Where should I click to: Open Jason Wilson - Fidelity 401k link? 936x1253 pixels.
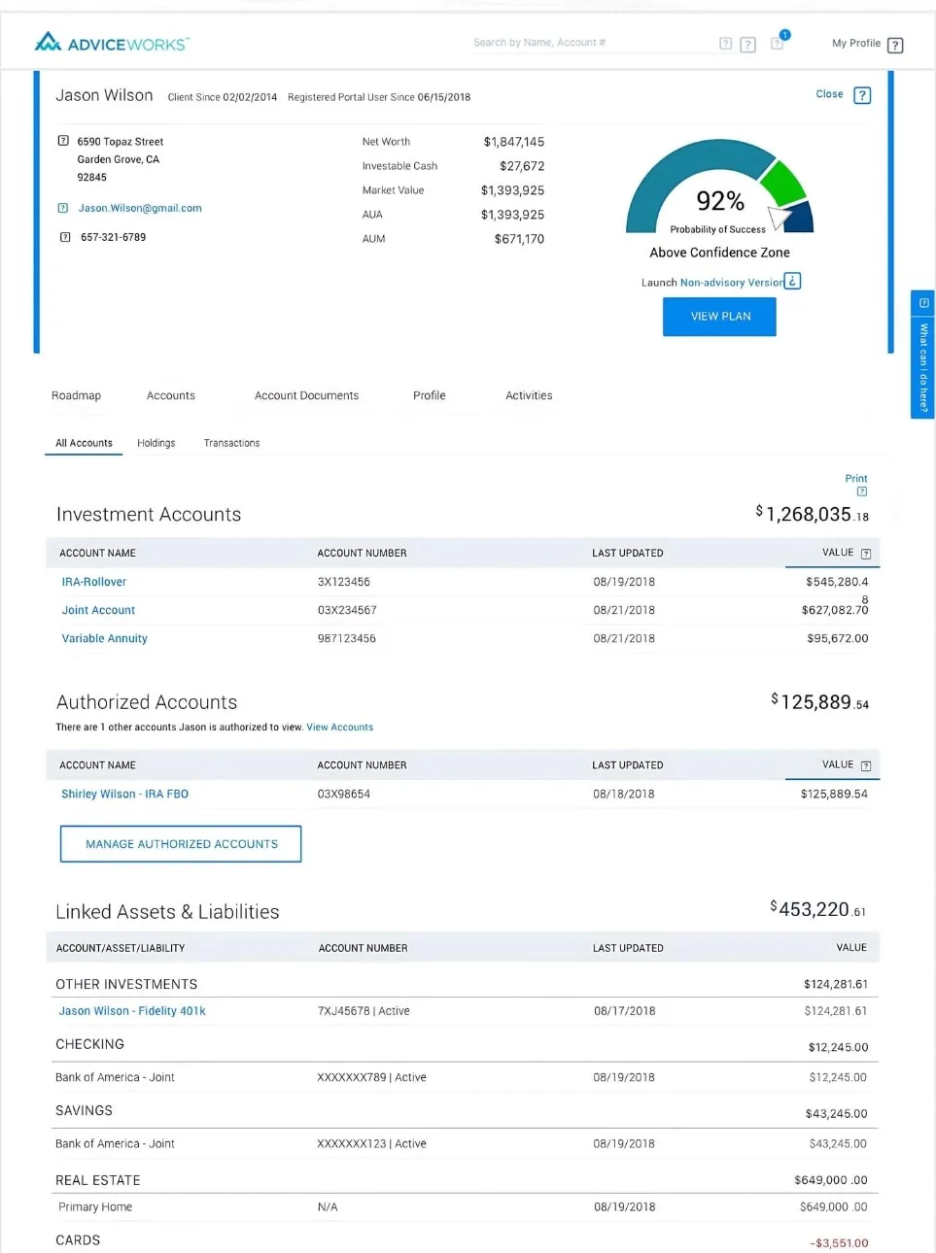[x=132, y=1011]
